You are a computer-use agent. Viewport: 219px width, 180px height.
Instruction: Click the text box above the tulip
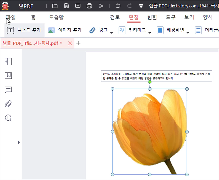pyautogui.click(x=156, y=76)
